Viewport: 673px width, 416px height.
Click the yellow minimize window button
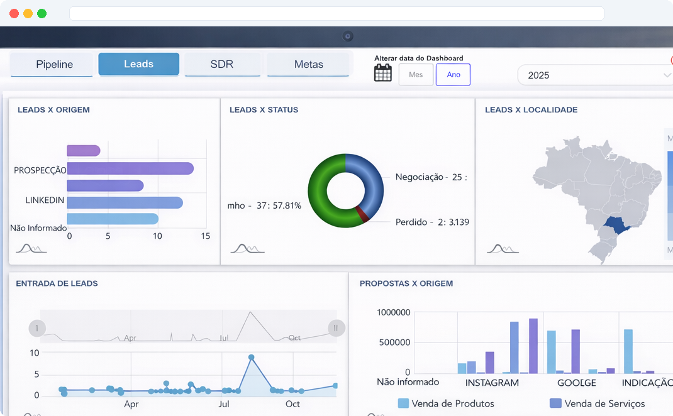(x=28, y=13)
